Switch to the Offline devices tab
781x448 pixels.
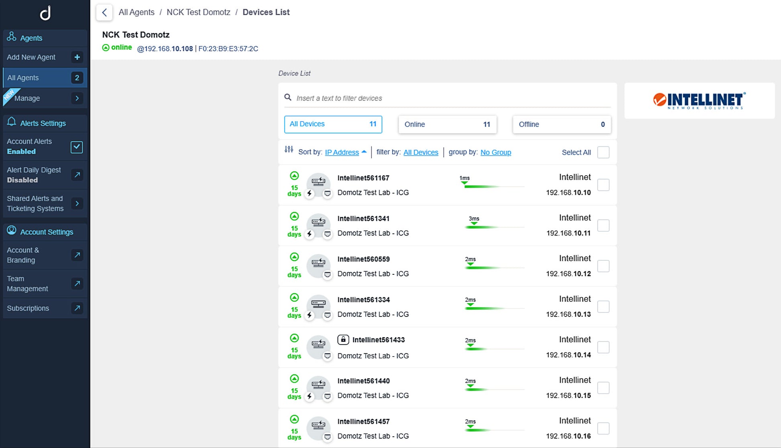[x=561, y=124]
